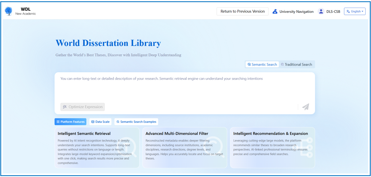This screenshot has height=177, width=371.
Task: Click the user avatar icon
Action: point(321,11)
